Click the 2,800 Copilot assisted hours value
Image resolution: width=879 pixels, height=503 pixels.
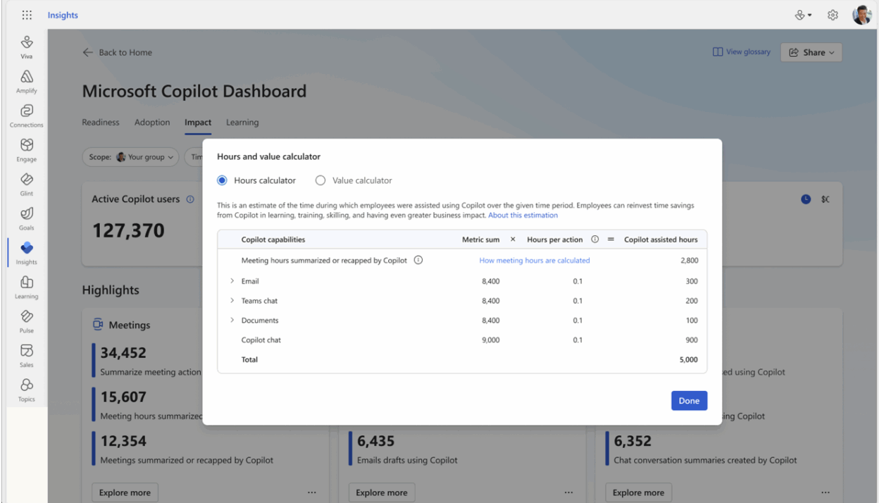[689, 261]
